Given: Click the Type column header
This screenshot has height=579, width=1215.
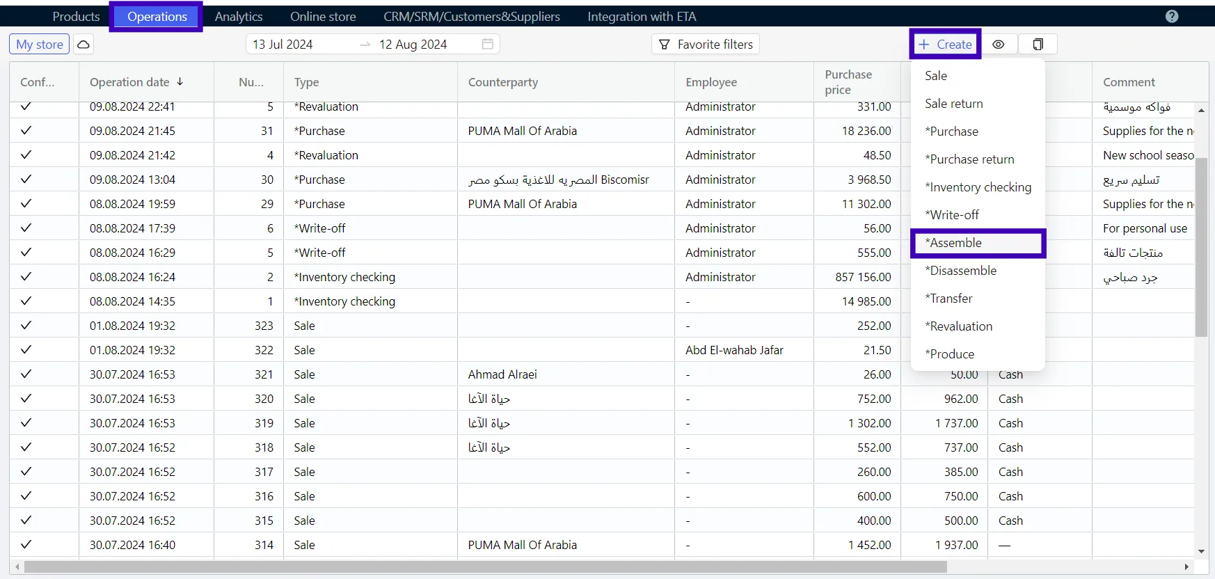Looking at the screenshot, I should [370, 82].
